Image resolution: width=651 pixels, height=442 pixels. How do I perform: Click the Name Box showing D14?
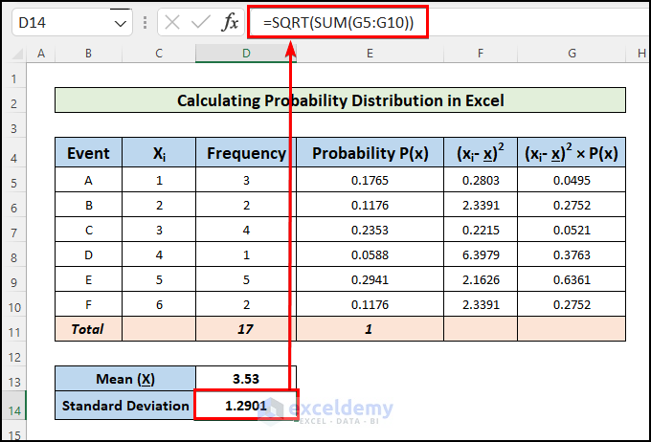click(x=72, y=22)
